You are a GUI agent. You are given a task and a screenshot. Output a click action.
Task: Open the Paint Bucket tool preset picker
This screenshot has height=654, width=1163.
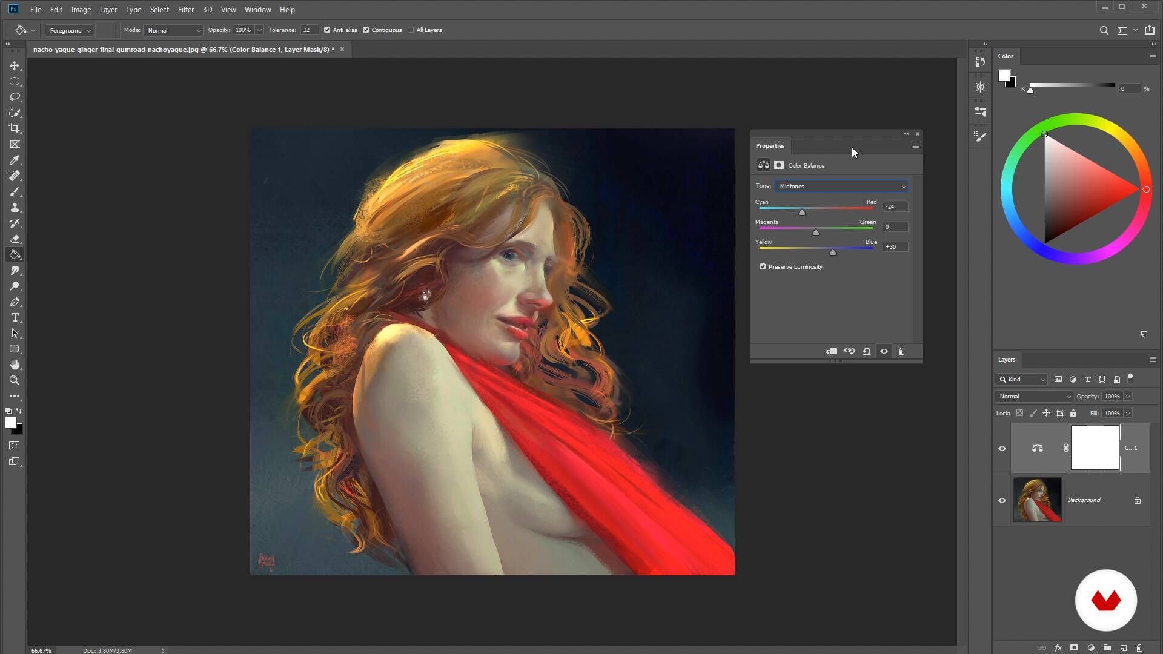25,30
